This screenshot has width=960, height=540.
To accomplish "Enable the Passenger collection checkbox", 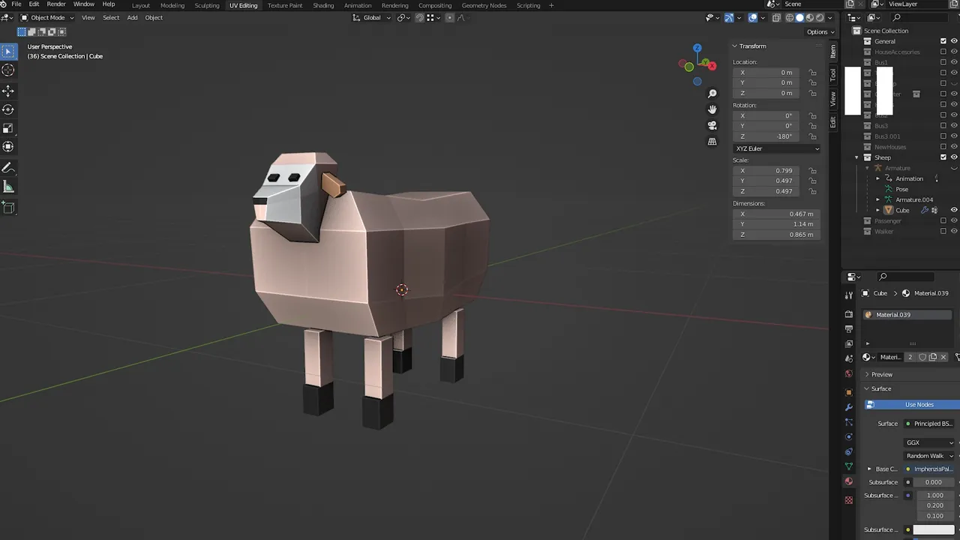I will [x=943, y=220].
